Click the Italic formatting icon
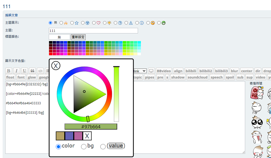This screenshot has height=158, width=271. pos(17,71)
